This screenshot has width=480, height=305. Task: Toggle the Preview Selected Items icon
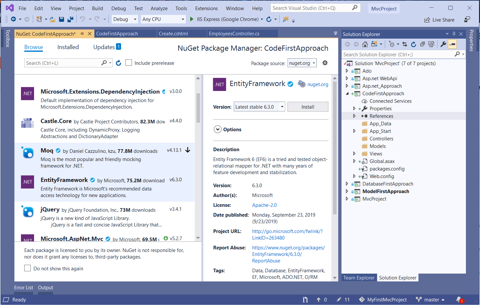[x=452, y=44]
